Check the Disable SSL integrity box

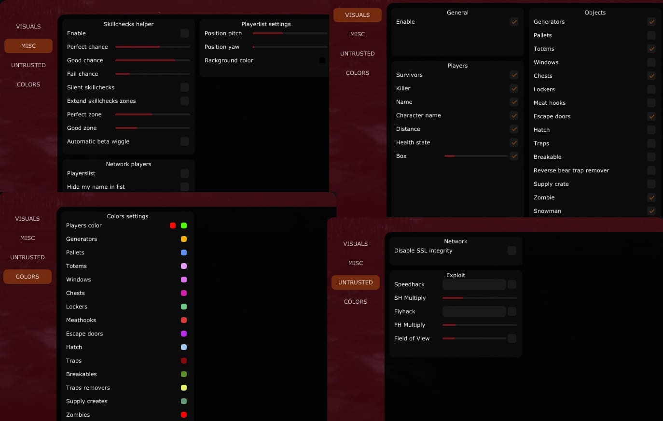point(512,251)
